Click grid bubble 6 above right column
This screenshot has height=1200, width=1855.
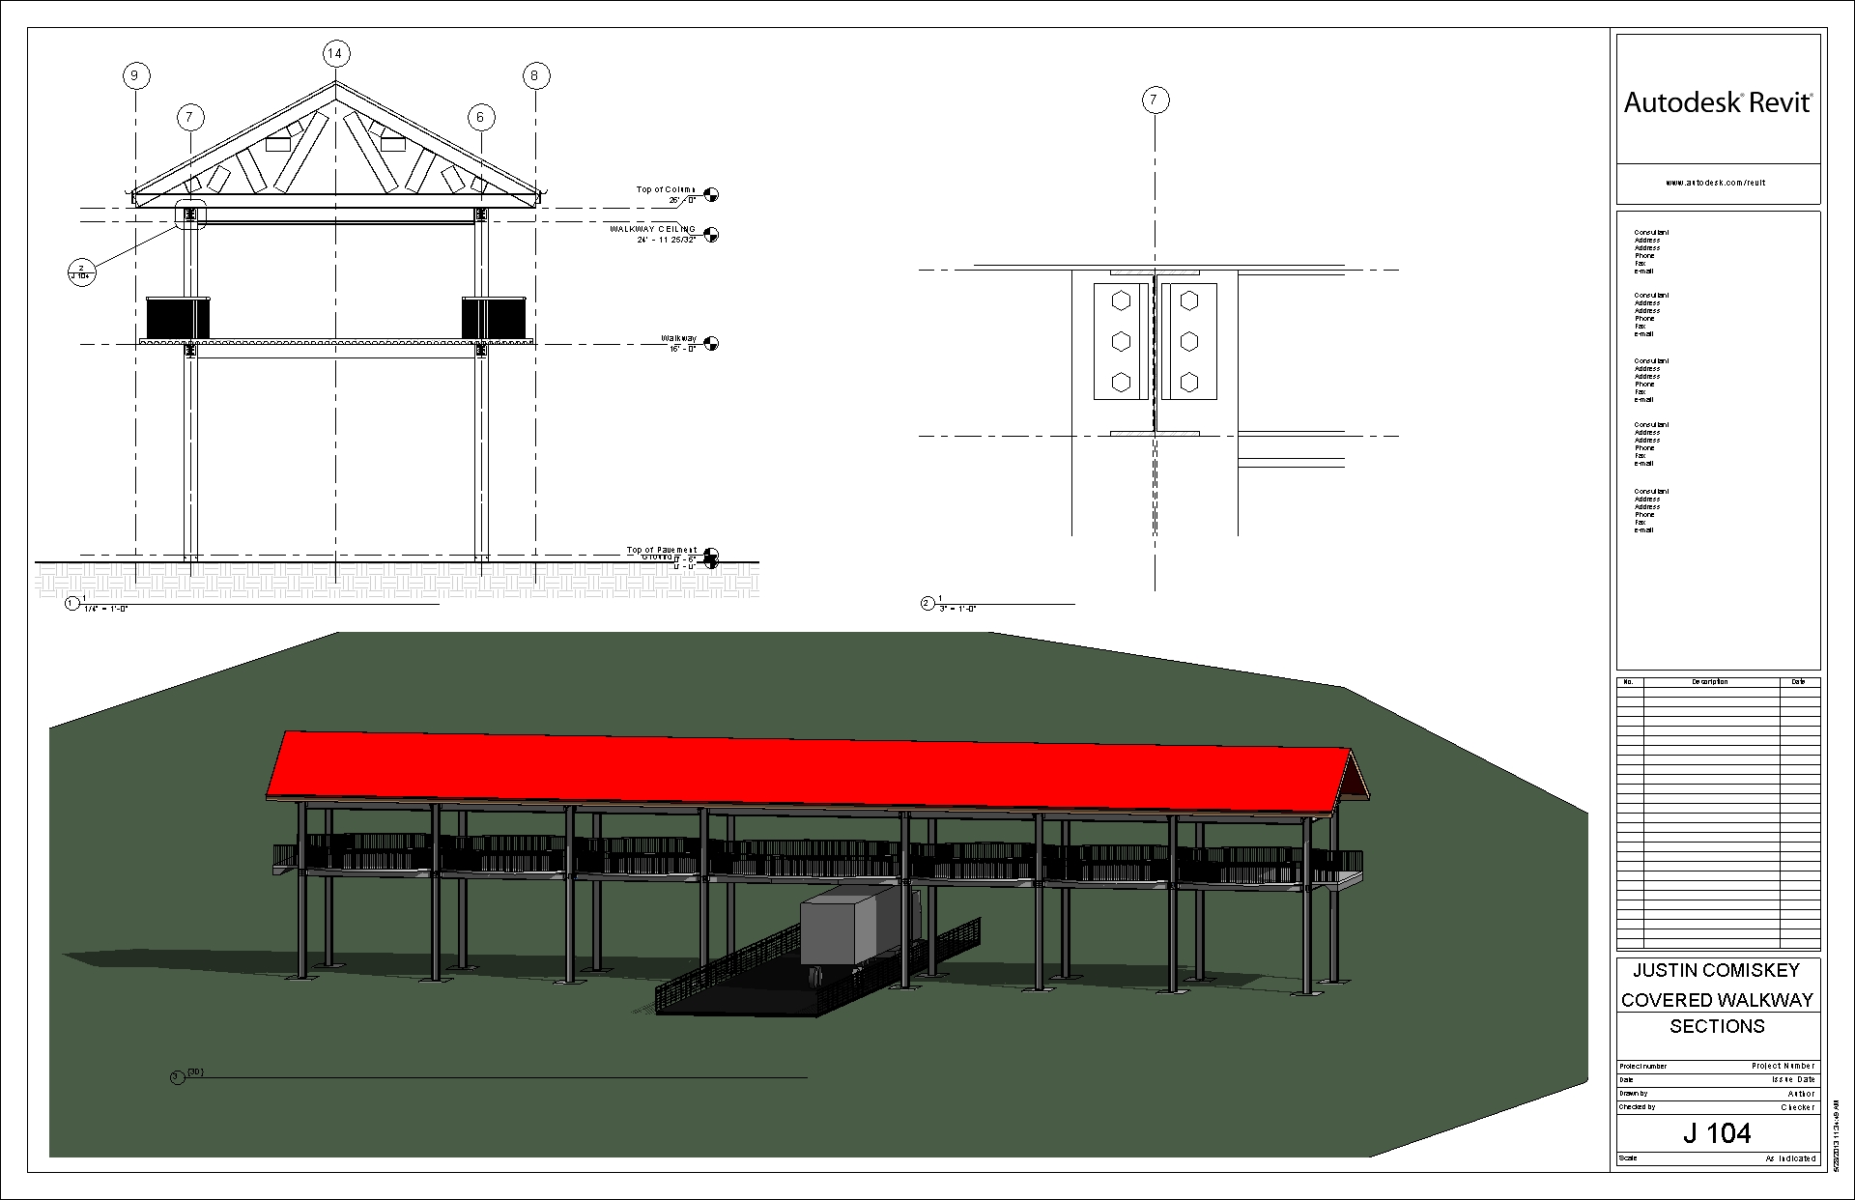pyautogui.click(x=480, y=118)
